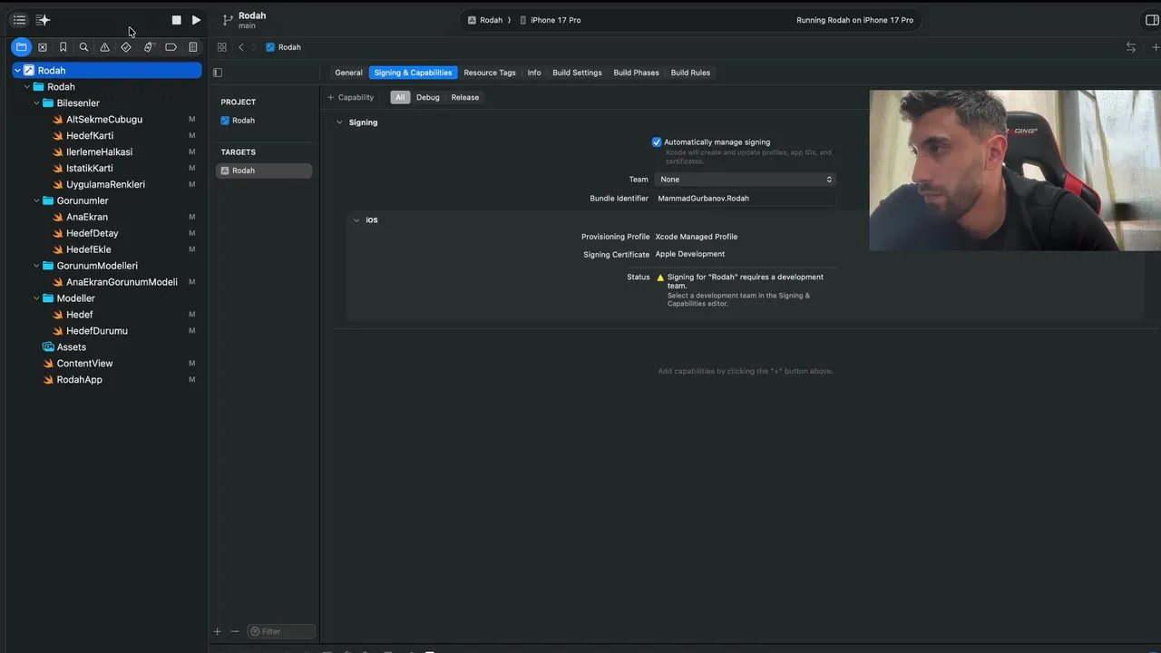The image size is (1161, 653).
Task: Open the Breakpoint navigator tag icon
Action: (171, 47)
